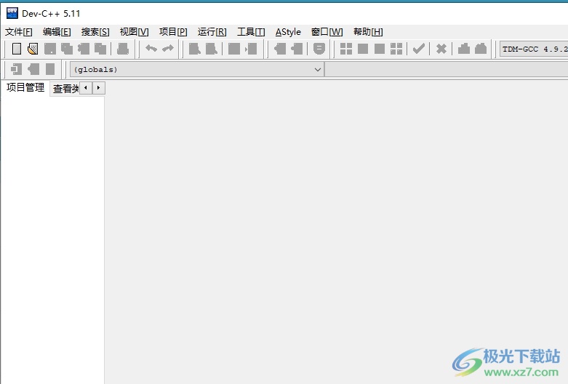
Task: Click the Redo arrow icon
Action: [168, 48]
